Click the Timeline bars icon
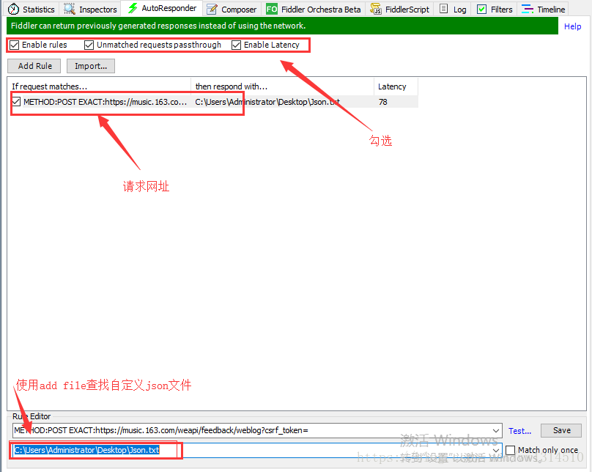The image size is (592, 472). click(528, 9)
